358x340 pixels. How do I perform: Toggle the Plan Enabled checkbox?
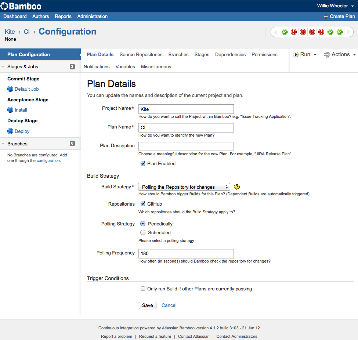tap(143, 163)
